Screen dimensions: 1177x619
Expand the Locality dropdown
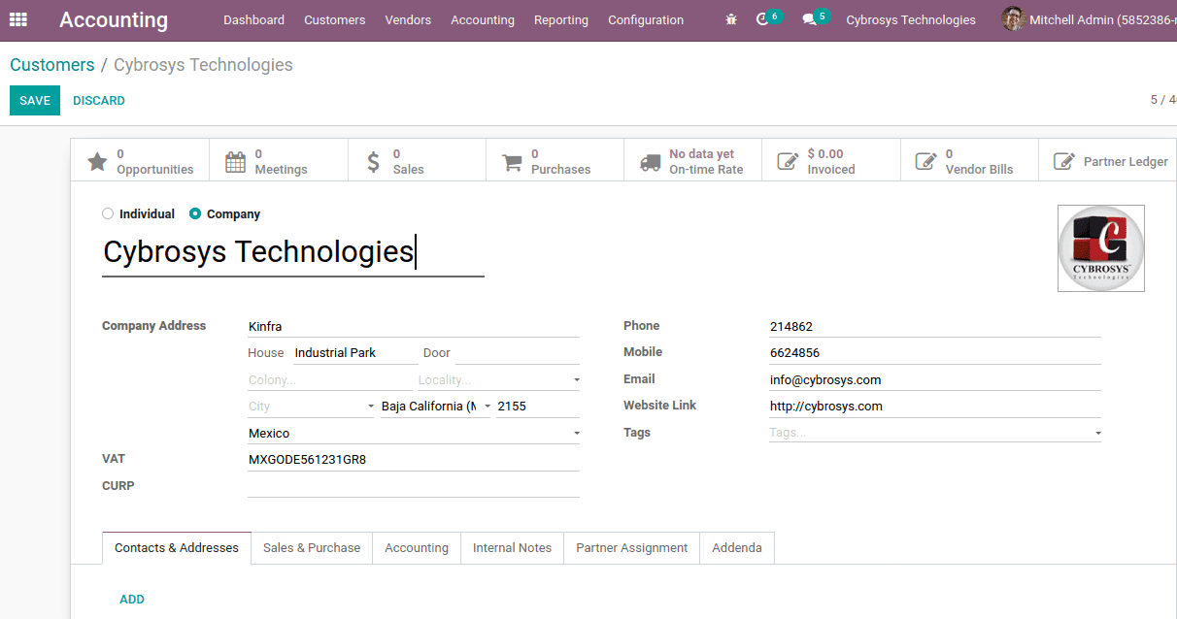tap(577, 380)
